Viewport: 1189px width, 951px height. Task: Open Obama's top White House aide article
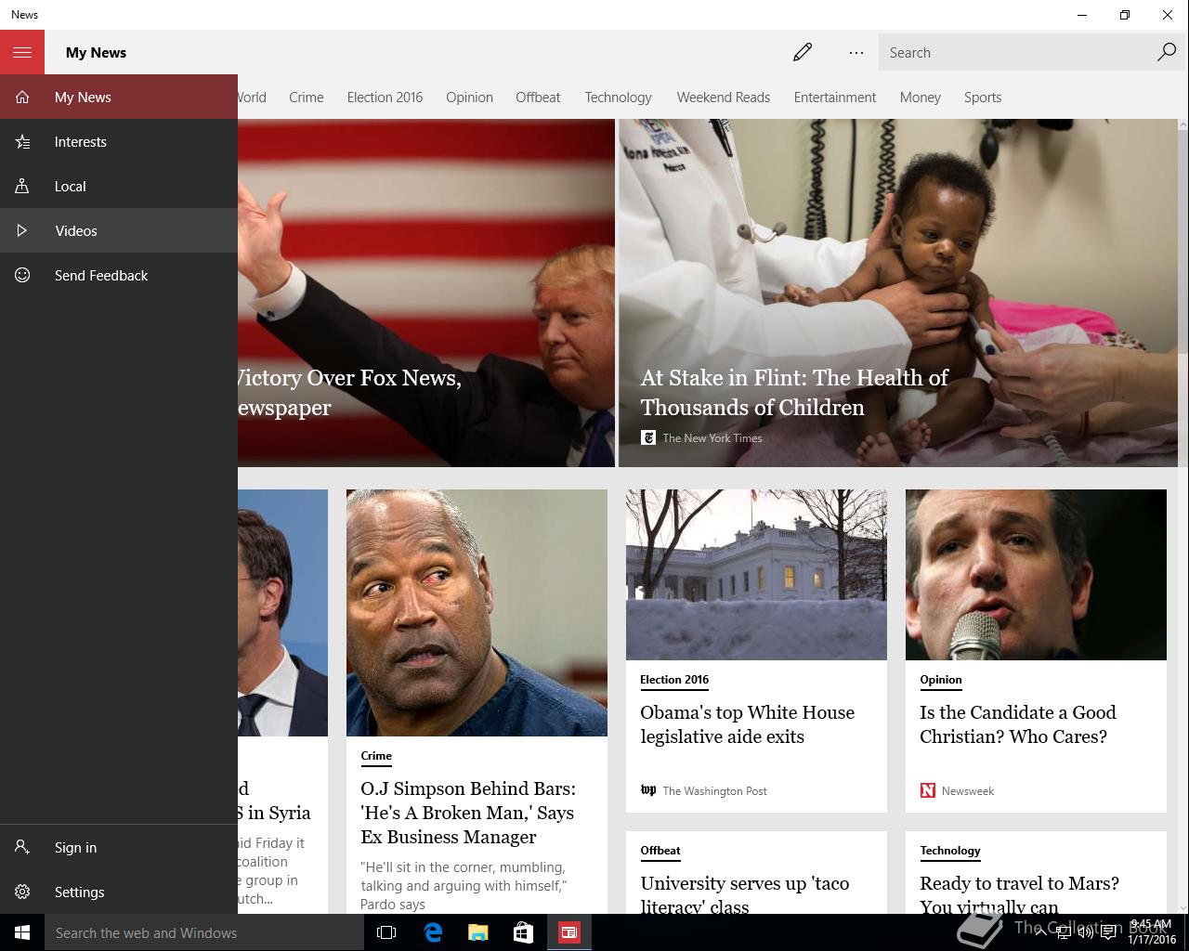(x=747, y=724)
